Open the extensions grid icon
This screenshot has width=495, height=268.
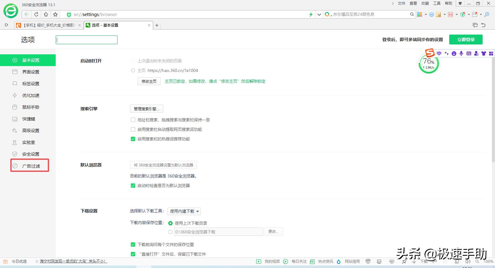point(420,15)
